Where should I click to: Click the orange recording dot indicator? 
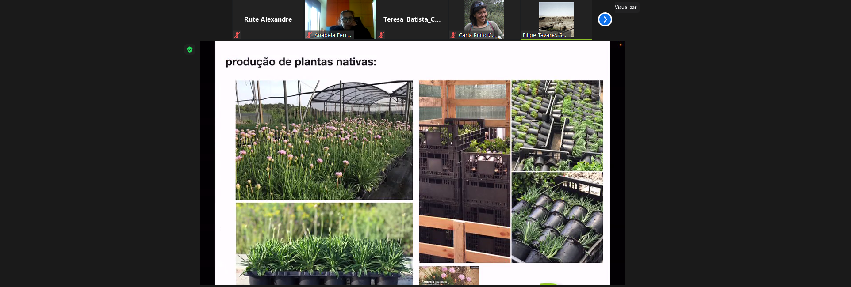click(x=620, y=45)
